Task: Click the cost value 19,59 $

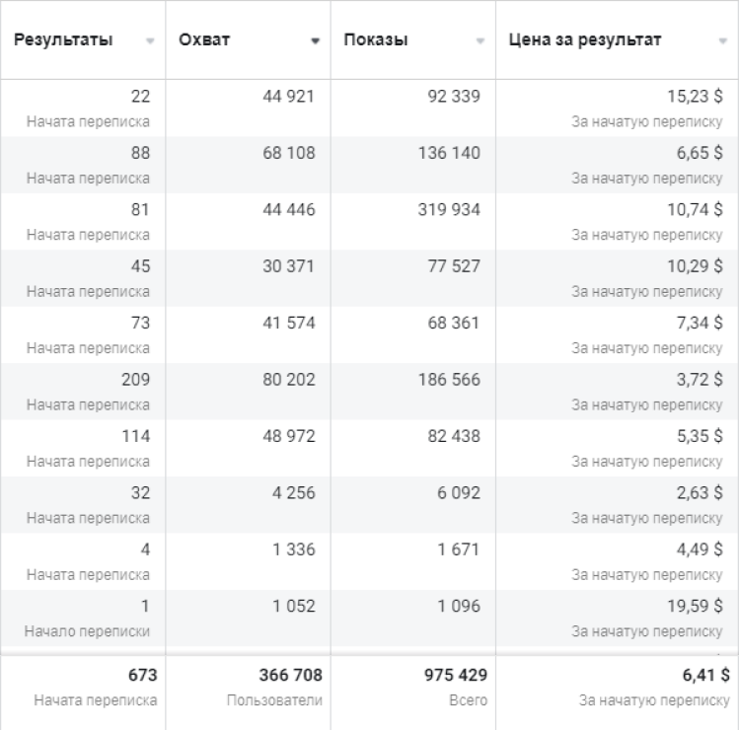Action: point(695,606)
